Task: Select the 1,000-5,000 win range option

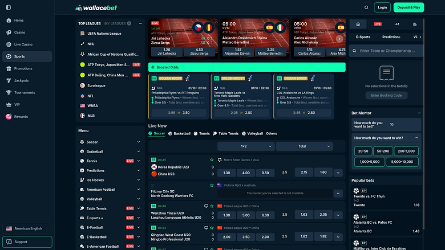Action: pos(370,162)
